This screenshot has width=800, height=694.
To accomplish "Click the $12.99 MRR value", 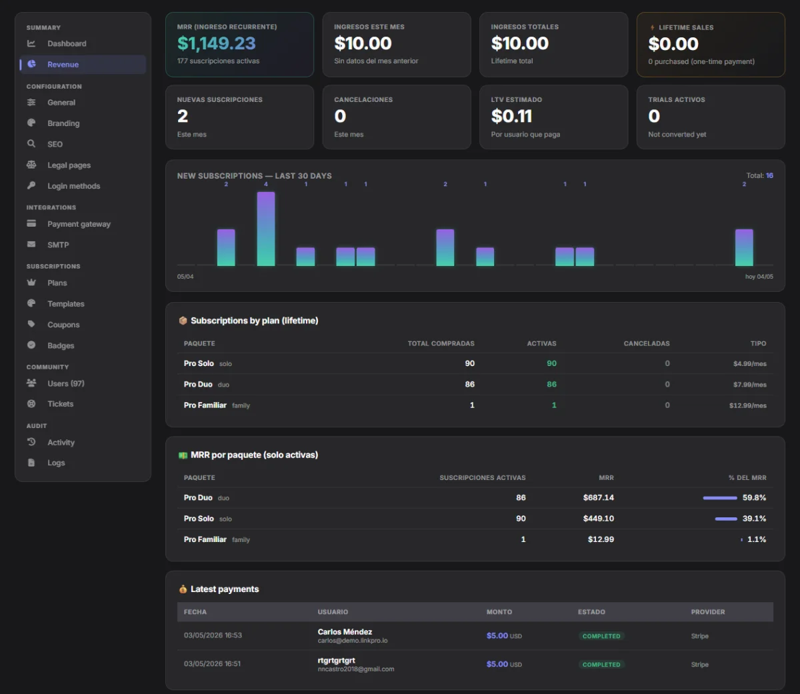I will (601, 539).
